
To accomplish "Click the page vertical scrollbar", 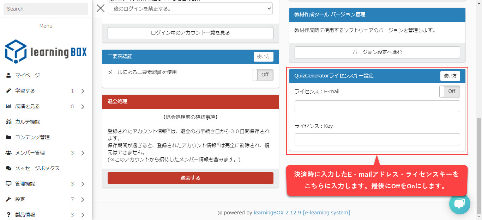I will click(479, 165).
